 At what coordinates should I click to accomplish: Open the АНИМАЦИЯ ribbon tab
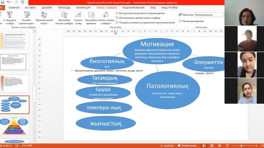tap(83, 7)
